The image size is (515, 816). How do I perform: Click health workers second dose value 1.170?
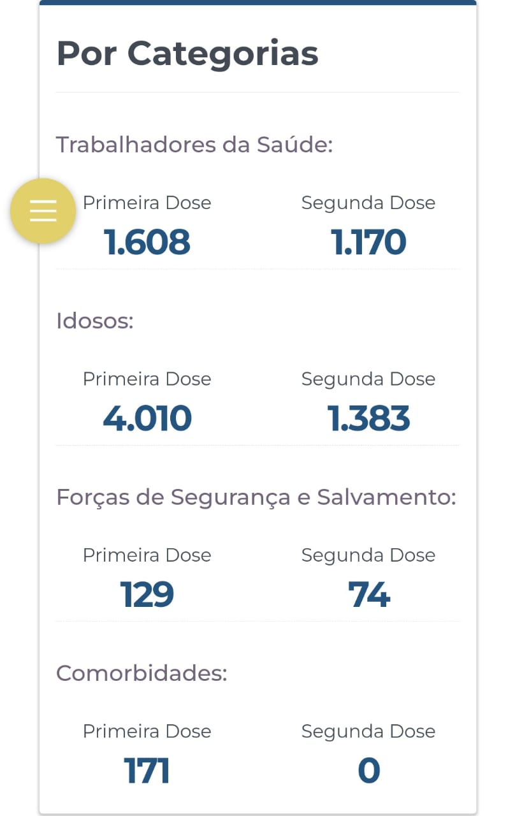click(x=368, y=242)
